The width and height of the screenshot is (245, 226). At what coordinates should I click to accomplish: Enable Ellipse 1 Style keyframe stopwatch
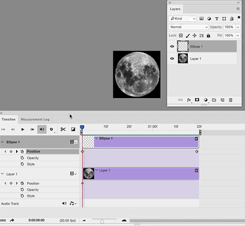point(22,164)
